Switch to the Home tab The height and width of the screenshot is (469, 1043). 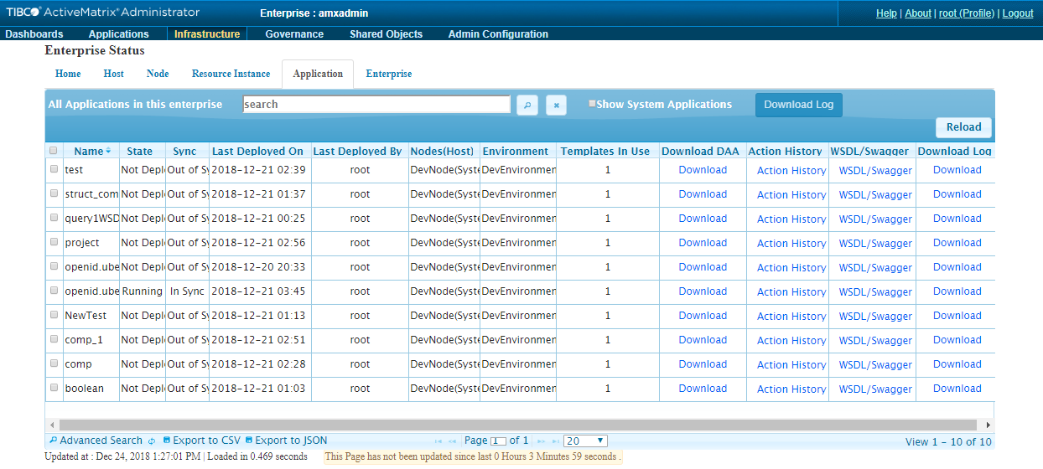point(68,74)
